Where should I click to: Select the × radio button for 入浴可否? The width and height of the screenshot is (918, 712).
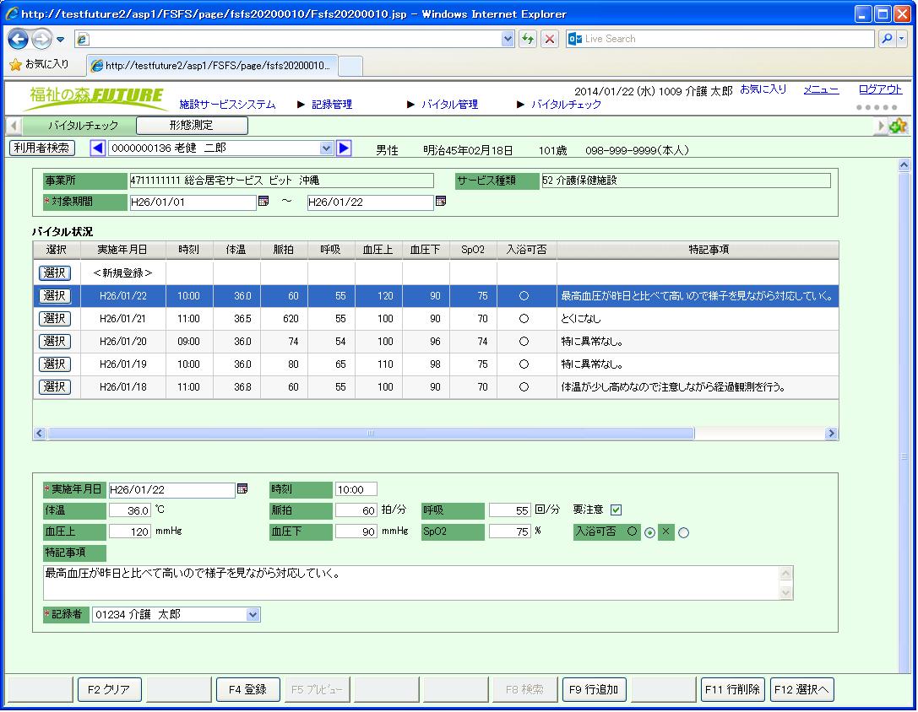(x=683, y=533)
